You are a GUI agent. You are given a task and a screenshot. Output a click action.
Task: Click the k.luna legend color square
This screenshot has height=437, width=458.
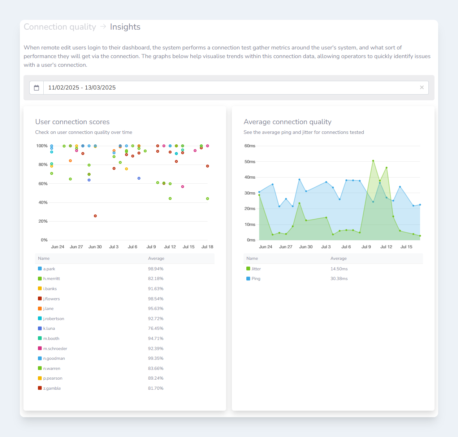click(40, 328)
